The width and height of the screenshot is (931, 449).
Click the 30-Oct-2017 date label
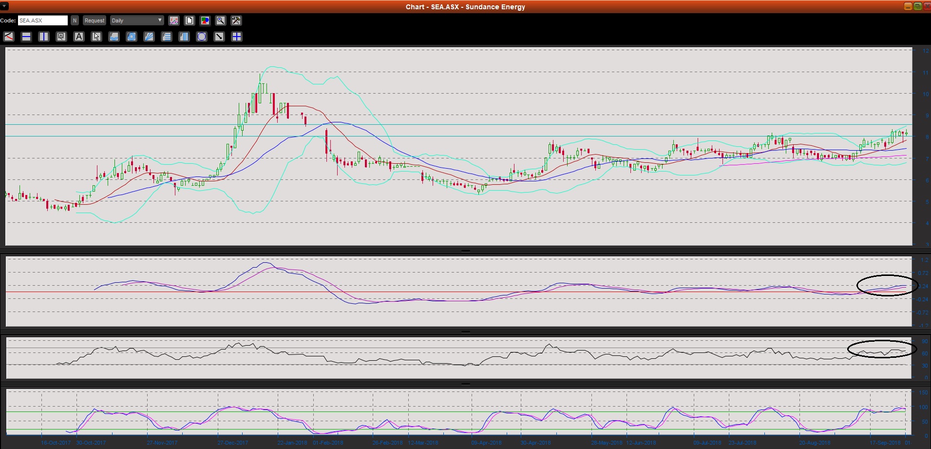pos(91,443)
